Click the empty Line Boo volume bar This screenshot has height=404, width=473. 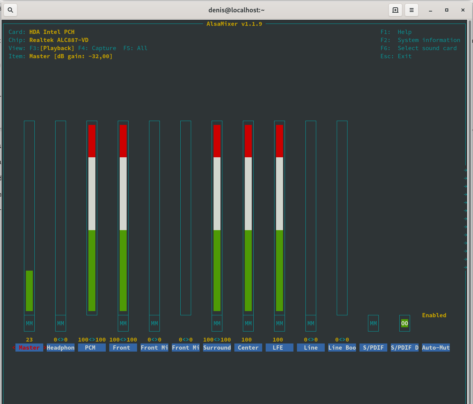[342, 218]
